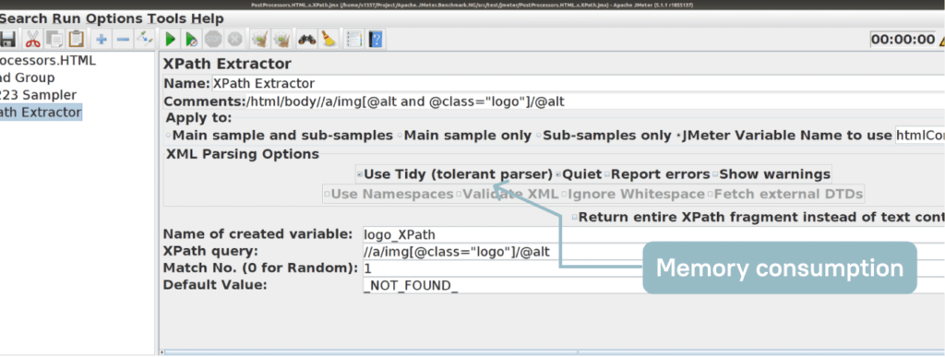The image size is (945, 357).
Task: Open Search with binoculars icon
Action: click(306, 40)
